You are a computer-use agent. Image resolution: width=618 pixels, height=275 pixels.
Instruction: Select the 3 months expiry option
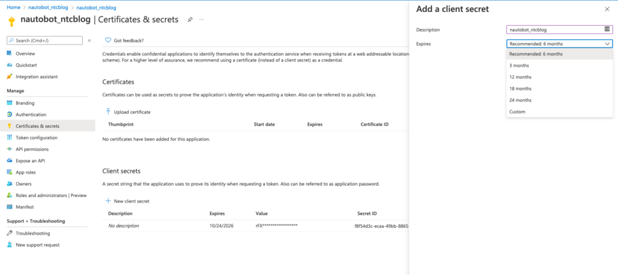559,65
